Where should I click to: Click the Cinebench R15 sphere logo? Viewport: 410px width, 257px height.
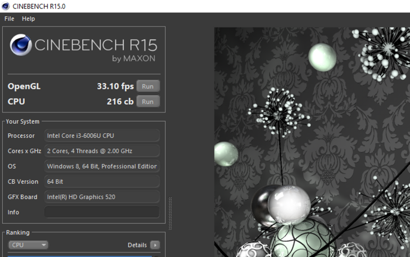click(21, 44)
